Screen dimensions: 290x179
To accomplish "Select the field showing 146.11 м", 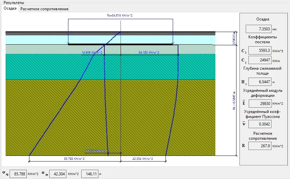I will (90, 174).
